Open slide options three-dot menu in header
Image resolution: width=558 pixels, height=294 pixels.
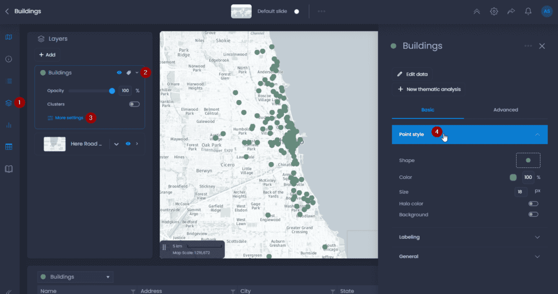[x=322, y=11]
